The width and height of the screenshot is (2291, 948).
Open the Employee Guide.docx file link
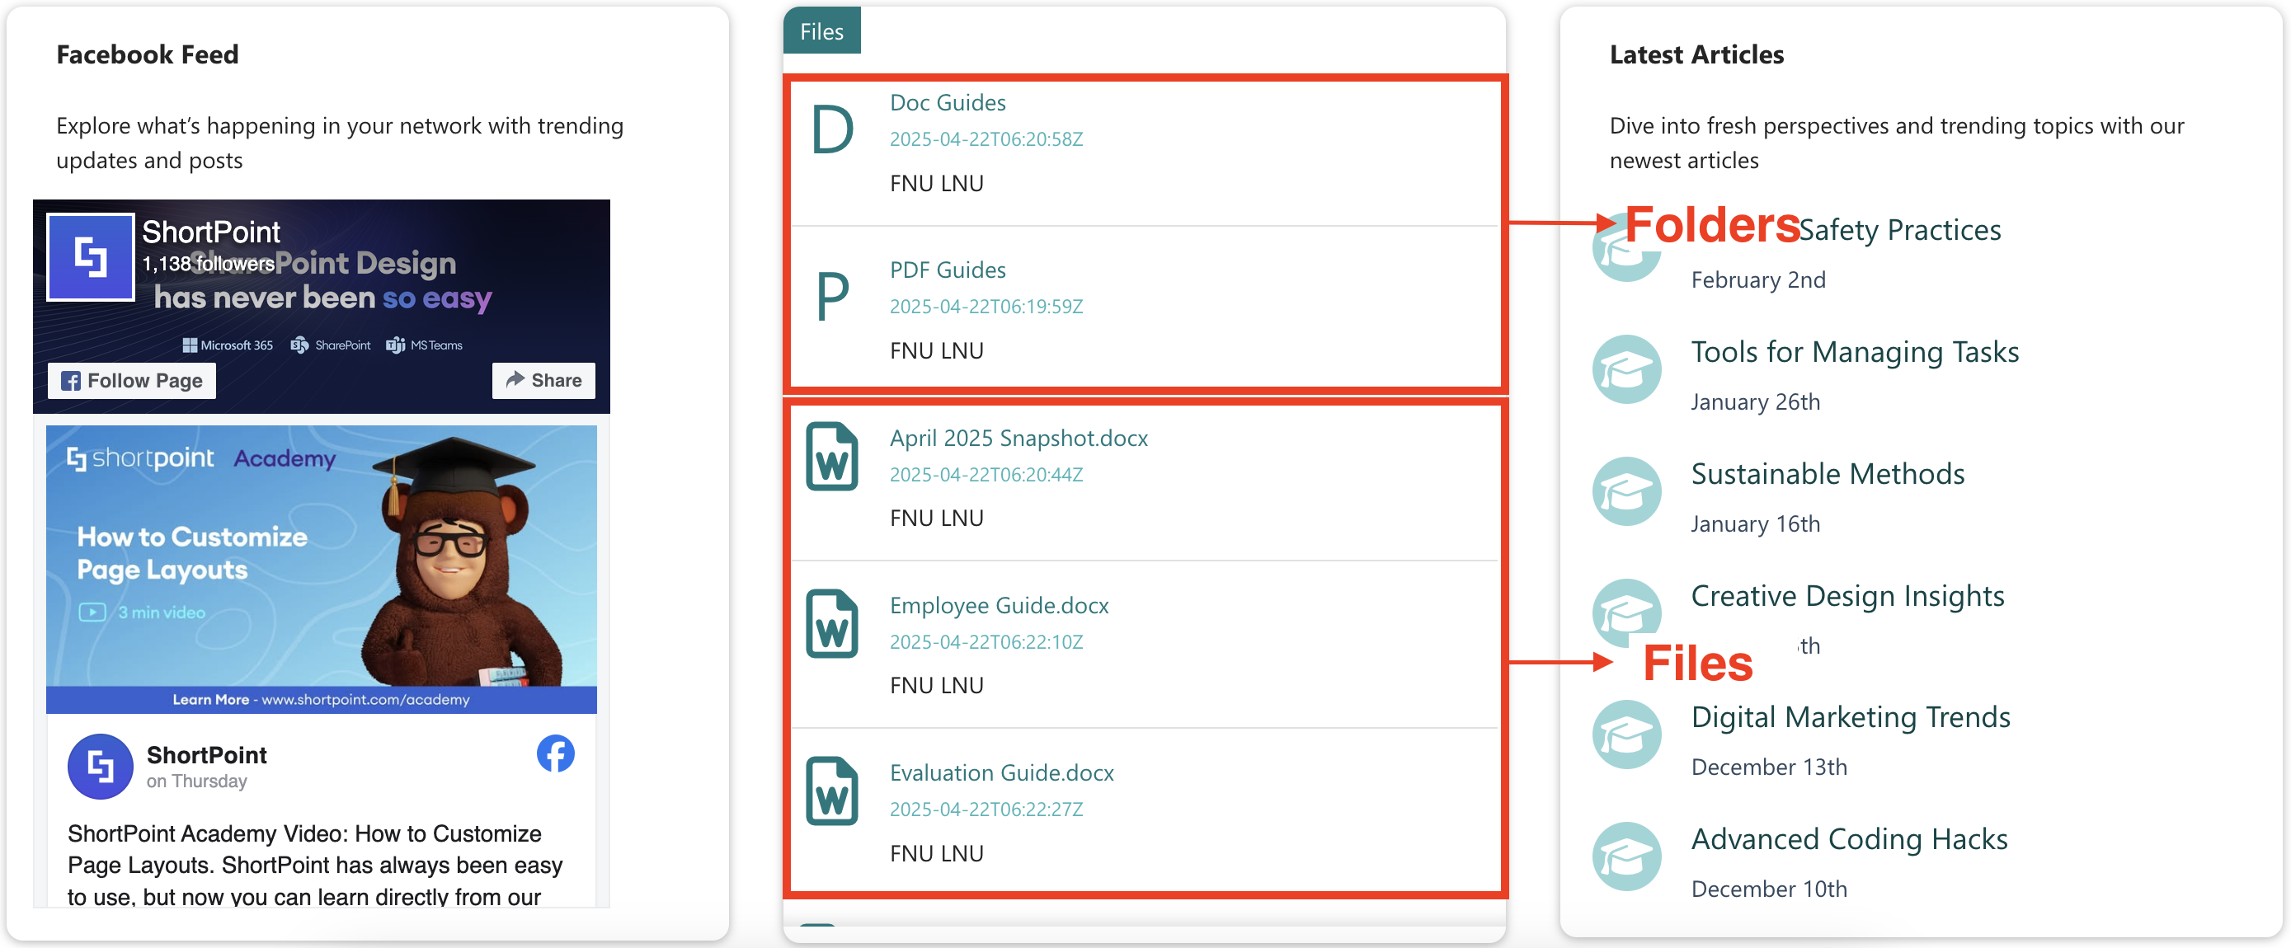999,606
